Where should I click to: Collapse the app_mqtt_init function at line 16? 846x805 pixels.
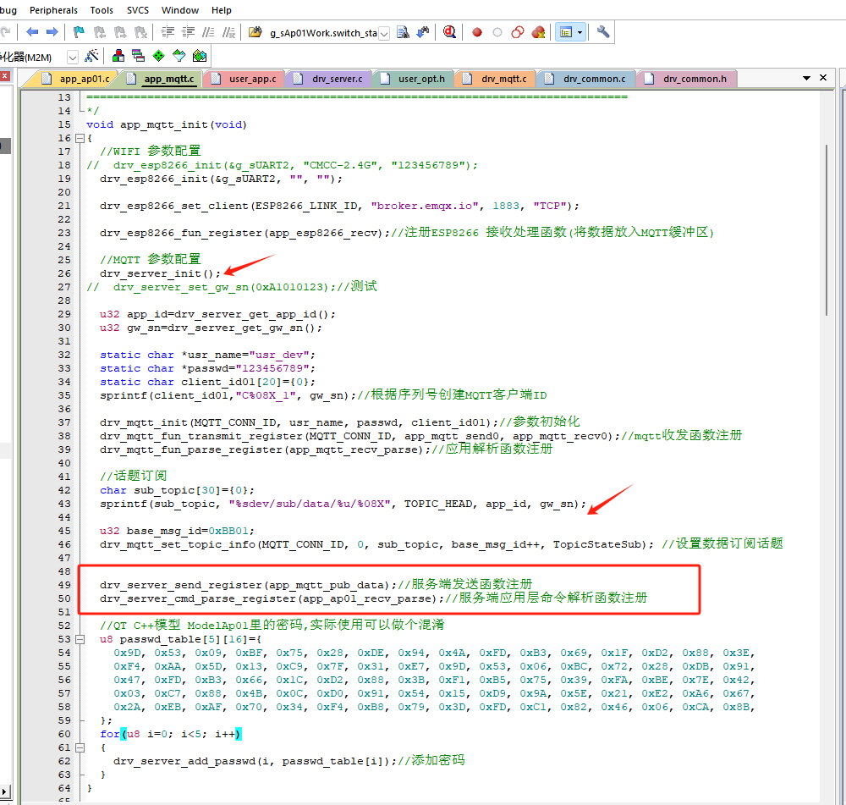coord(80,138)
